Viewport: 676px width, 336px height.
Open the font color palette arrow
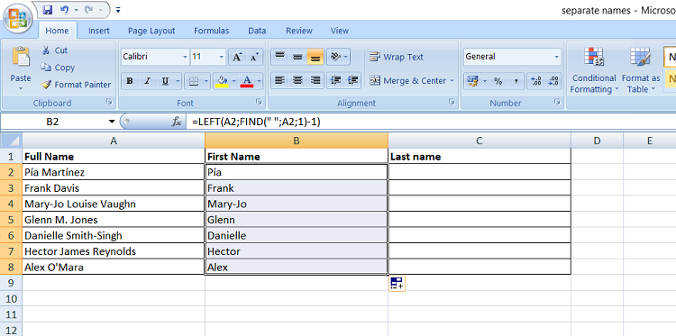point(259,80)
